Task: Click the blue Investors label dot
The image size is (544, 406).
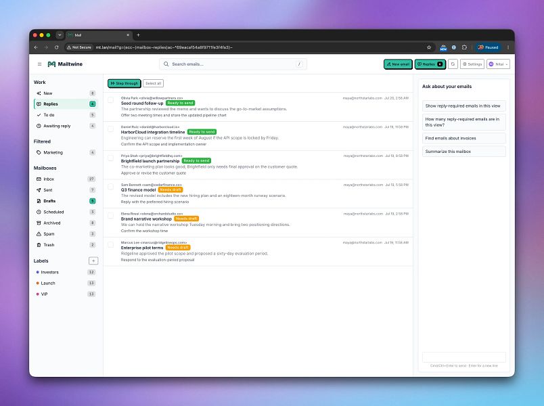Action: [37, 272]
